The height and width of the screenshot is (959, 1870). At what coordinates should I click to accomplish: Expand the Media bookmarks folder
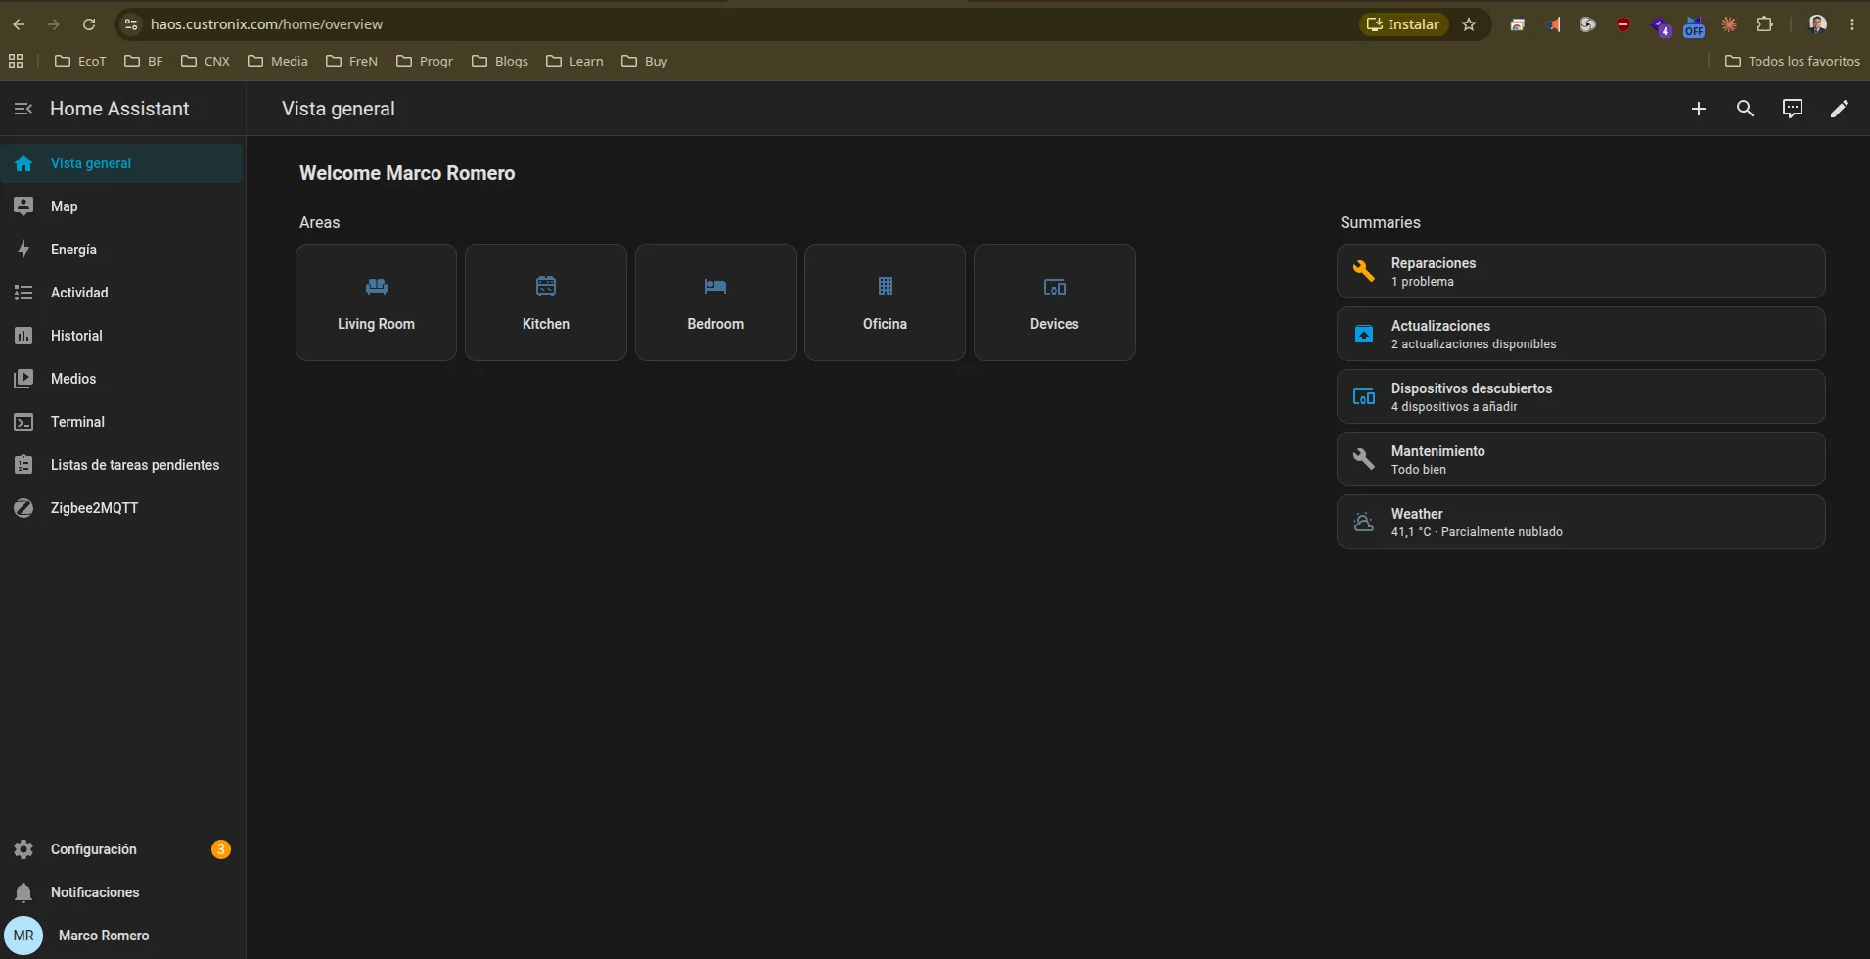(x=278, y=61)
